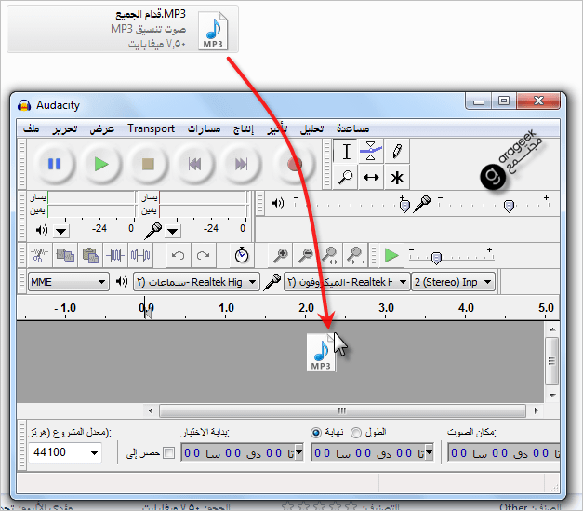Select the End (نهاية) radio button

[316, 433]
